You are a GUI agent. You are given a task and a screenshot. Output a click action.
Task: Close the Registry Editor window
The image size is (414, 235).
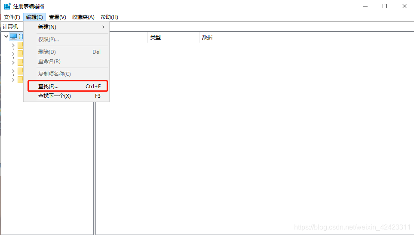click(404, 6)
